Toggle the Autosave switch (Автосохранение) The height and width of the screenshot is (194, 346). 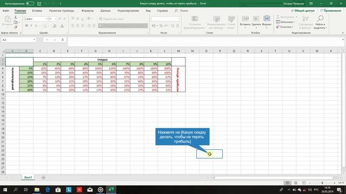30,4
